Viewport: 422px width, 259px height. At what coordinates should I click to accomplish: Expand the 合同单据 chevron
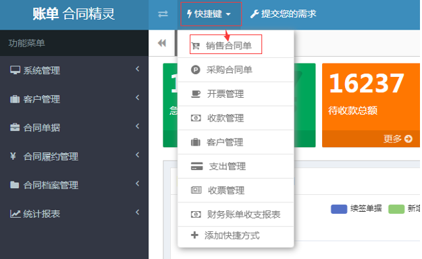point(138,126)
